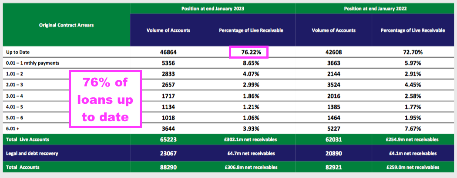Click the value 46864
Viewport: 457px width, 178px height.
tap(168, 53)
